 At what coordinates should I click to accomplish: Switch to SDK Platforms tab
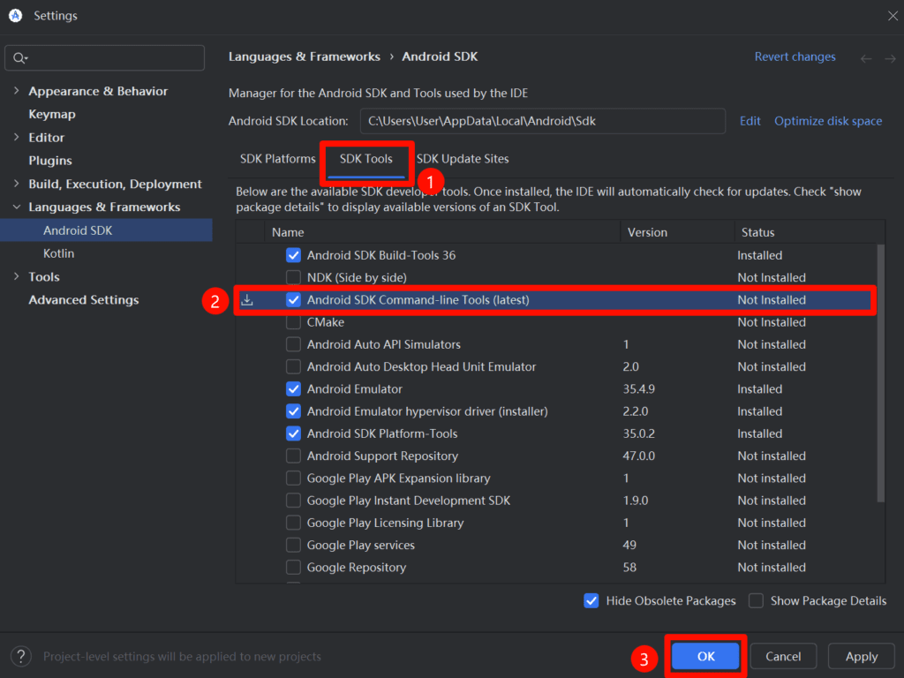pyautogui.click(x=277, y=159)
